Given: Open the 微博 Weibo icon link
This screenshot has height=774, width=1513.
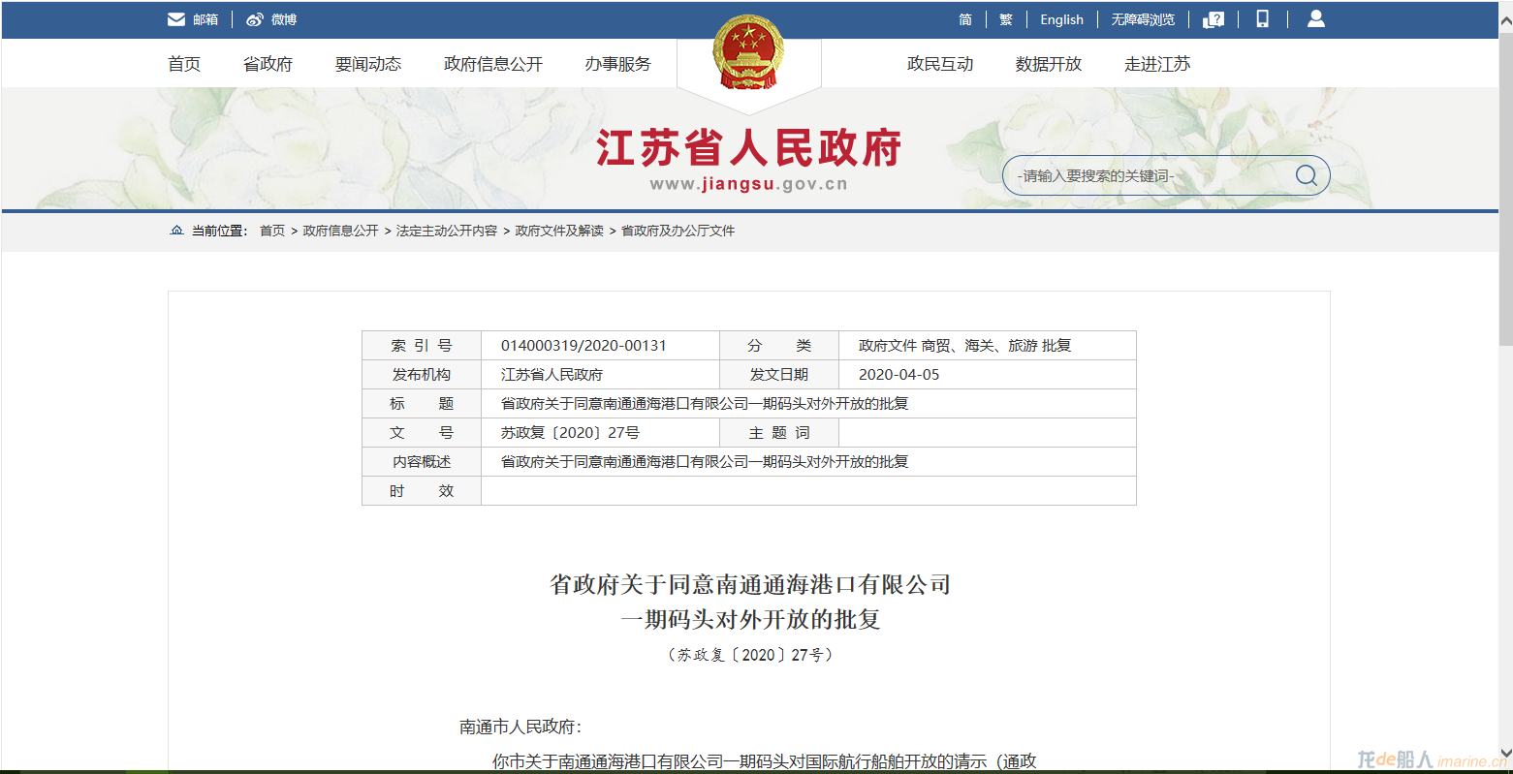Looking at the screenshot, I should (x=271, y=19).
